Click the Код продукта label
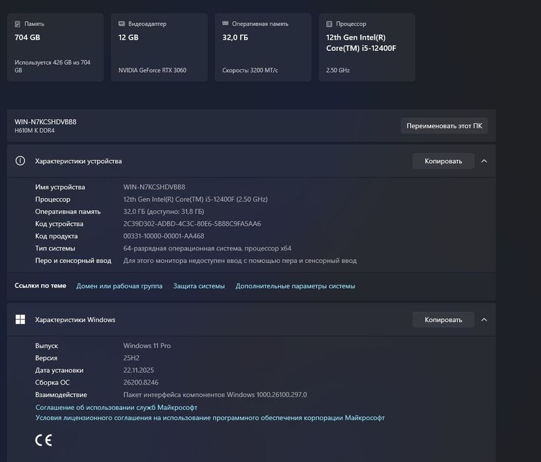The image size is (541, 462). coord(56,236)
